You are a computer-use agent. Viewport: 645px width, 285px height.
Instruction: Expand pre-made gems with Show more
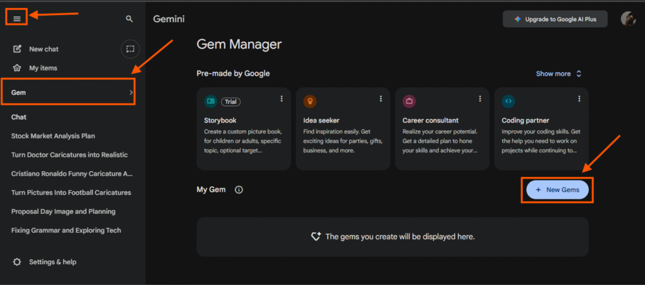coord(559,74)
